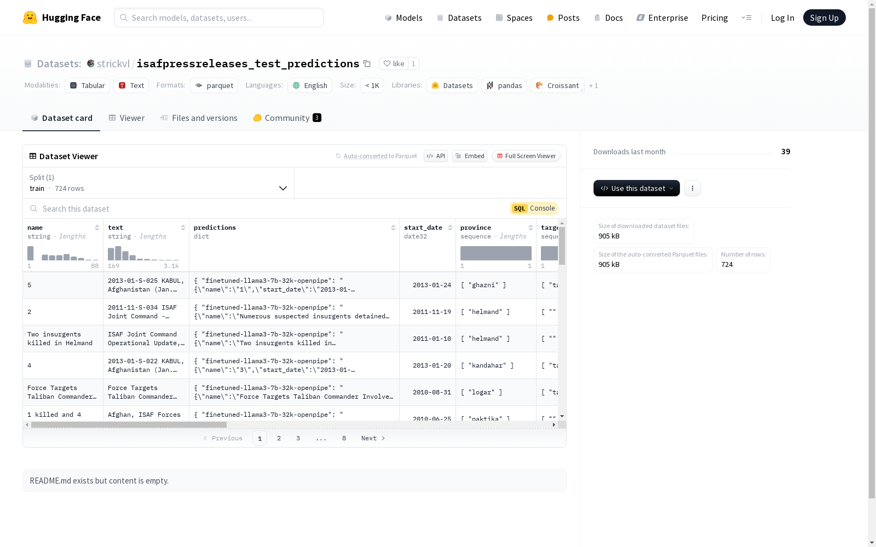Click the 2011-11-19 start_date cell
This screenshot has width=876, height=547.
pos(428,312)
